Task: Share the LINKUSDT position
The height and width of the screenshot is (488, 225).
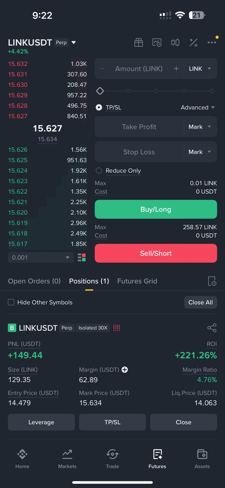Action: pos(212,328)
